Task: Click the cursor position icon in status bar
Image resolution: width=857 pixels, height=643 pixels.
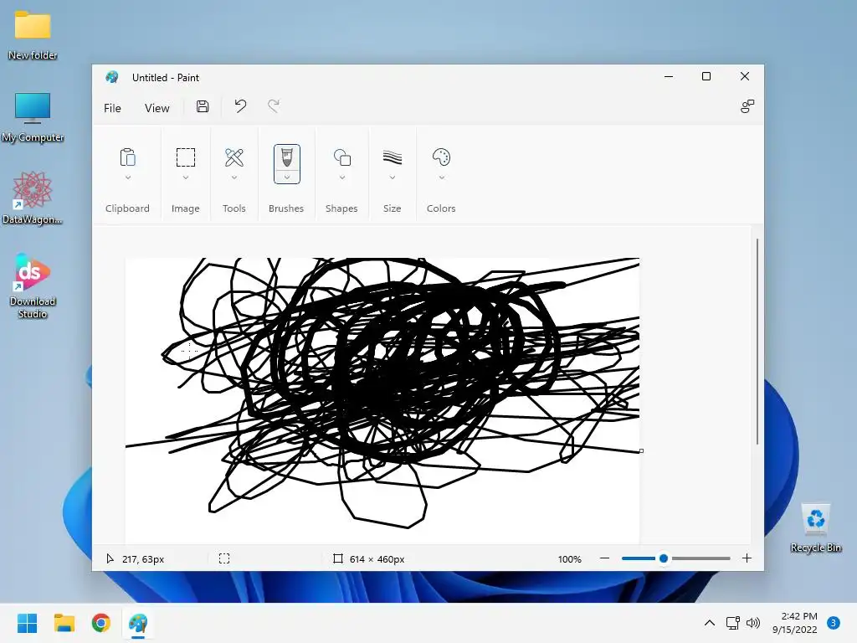Action: 110,558
